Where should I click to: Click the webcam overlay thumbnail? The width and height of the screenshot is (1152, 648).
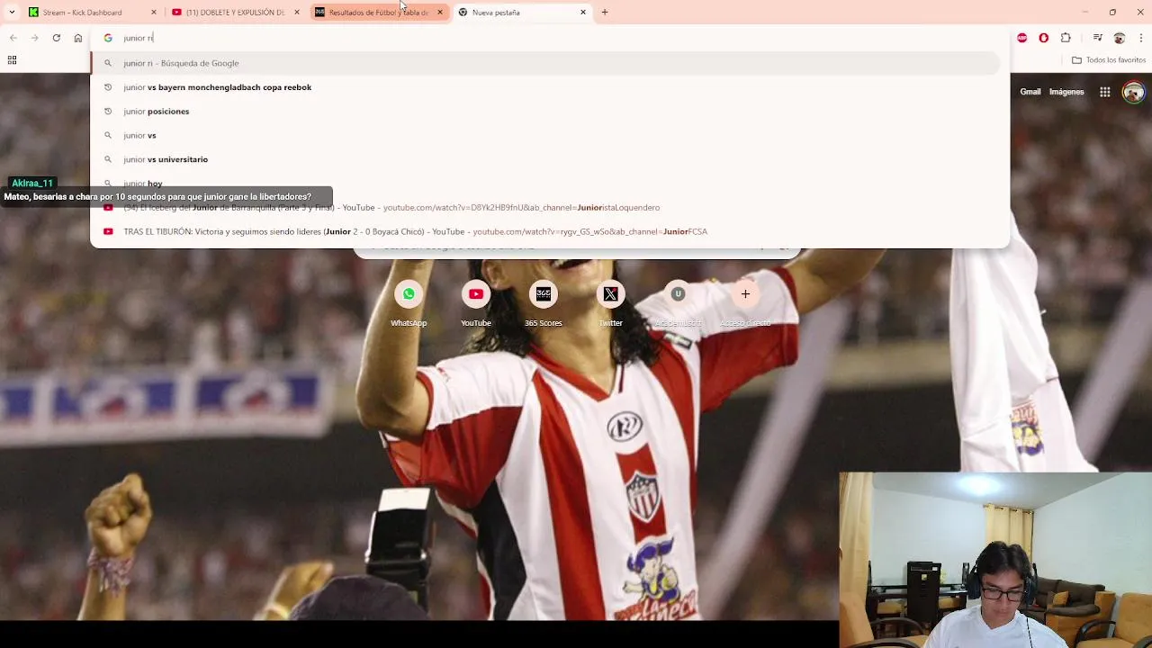point(995,560)
